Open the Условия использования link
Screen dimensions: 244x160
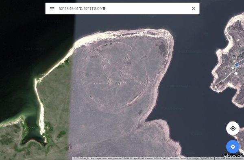(x=229, y=158)
